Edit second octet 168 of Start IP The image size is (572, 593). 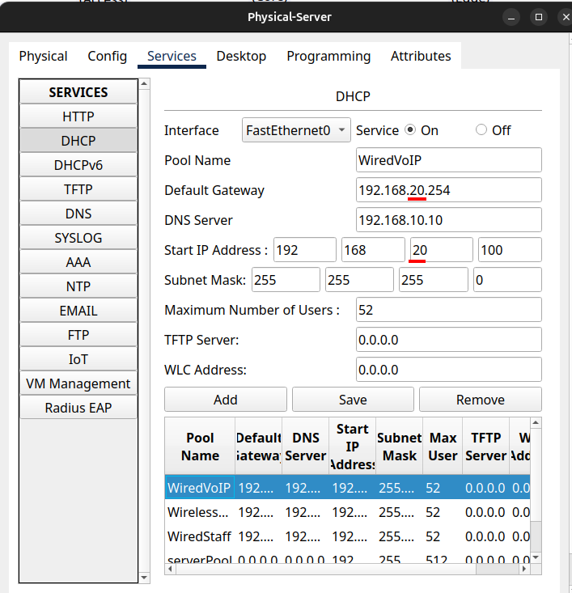[x=373, y=250]
